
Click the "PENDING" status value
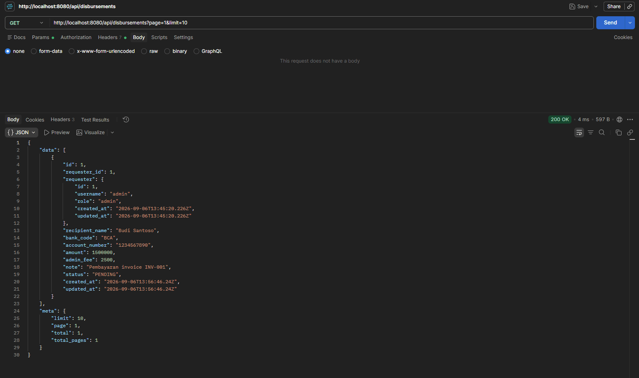point(105,274)
